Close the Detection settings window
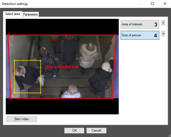The height and width of the screenshot is (137, 171). point(165,4)
